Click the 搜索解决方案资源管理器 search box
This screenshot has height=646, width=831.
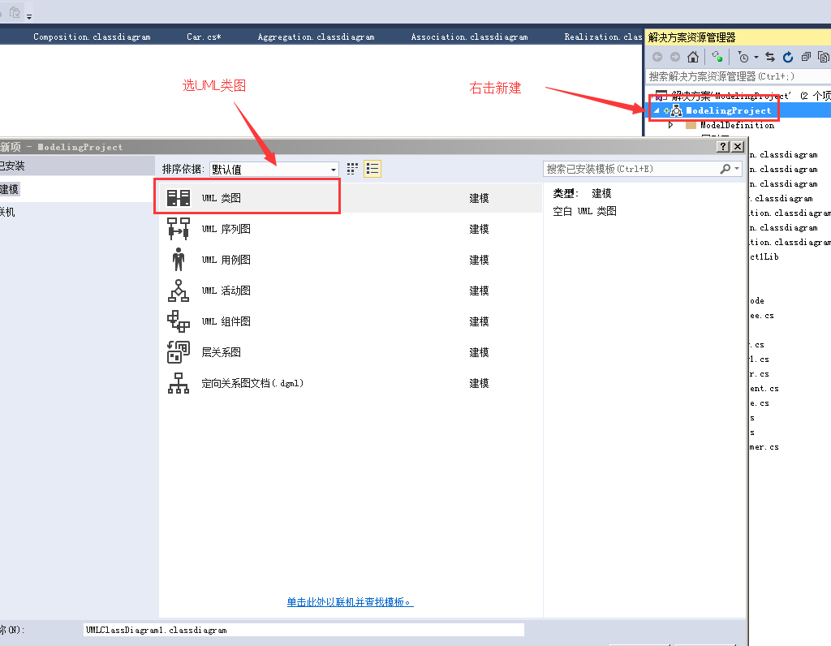click(x=738, y=76)
